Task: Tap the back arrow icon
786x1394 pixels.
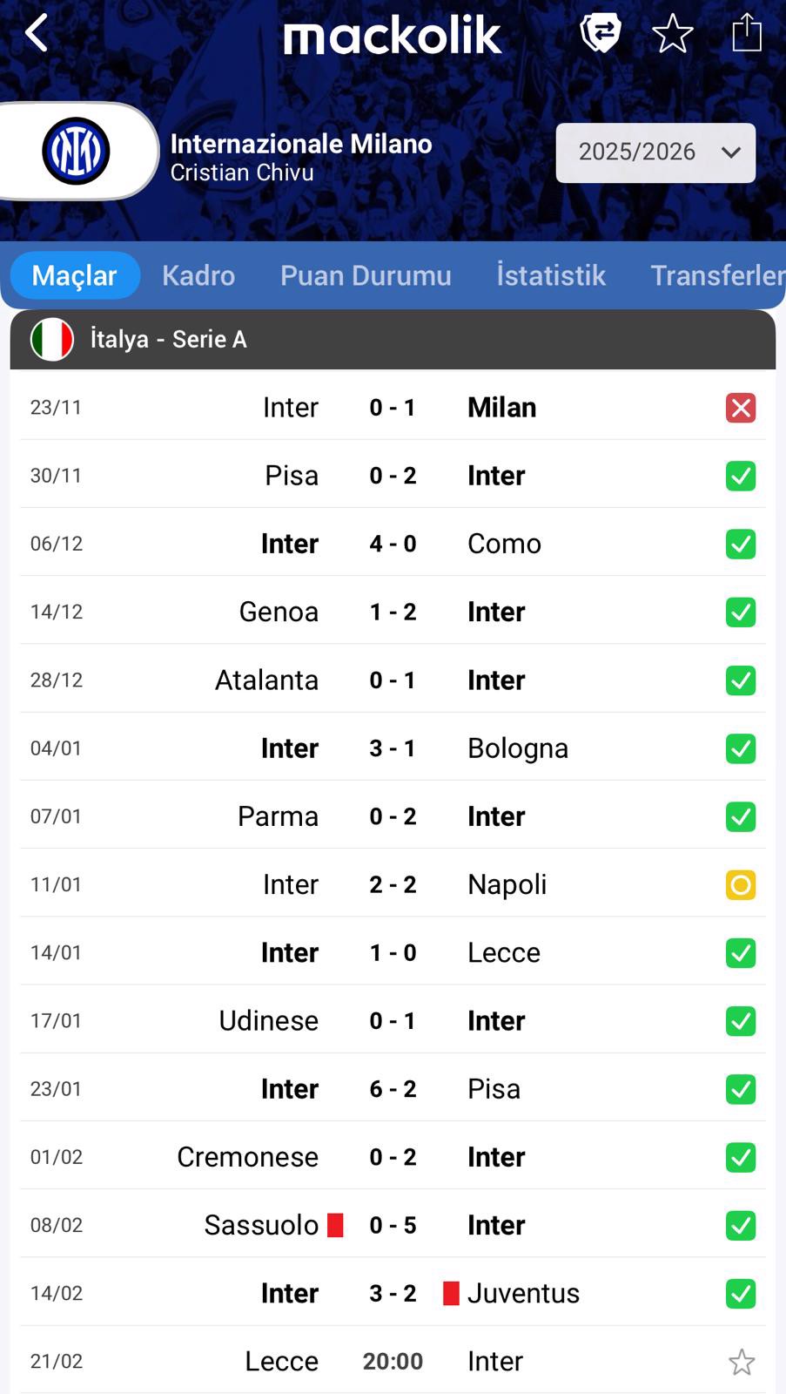Action: (x=37, y=35)
